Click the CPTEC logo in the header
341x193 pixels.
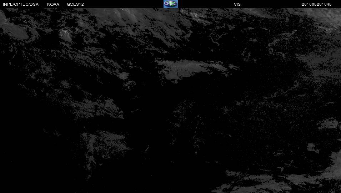171,4
